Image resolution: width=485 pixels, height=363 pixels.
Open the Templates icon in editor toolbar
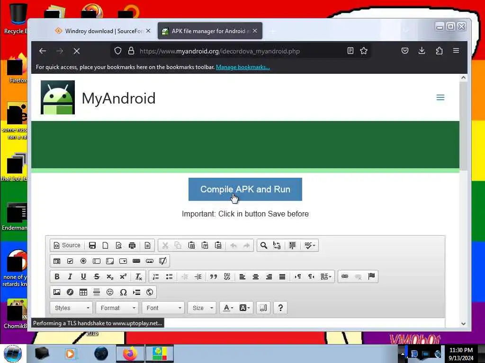(x=148, y=245)
